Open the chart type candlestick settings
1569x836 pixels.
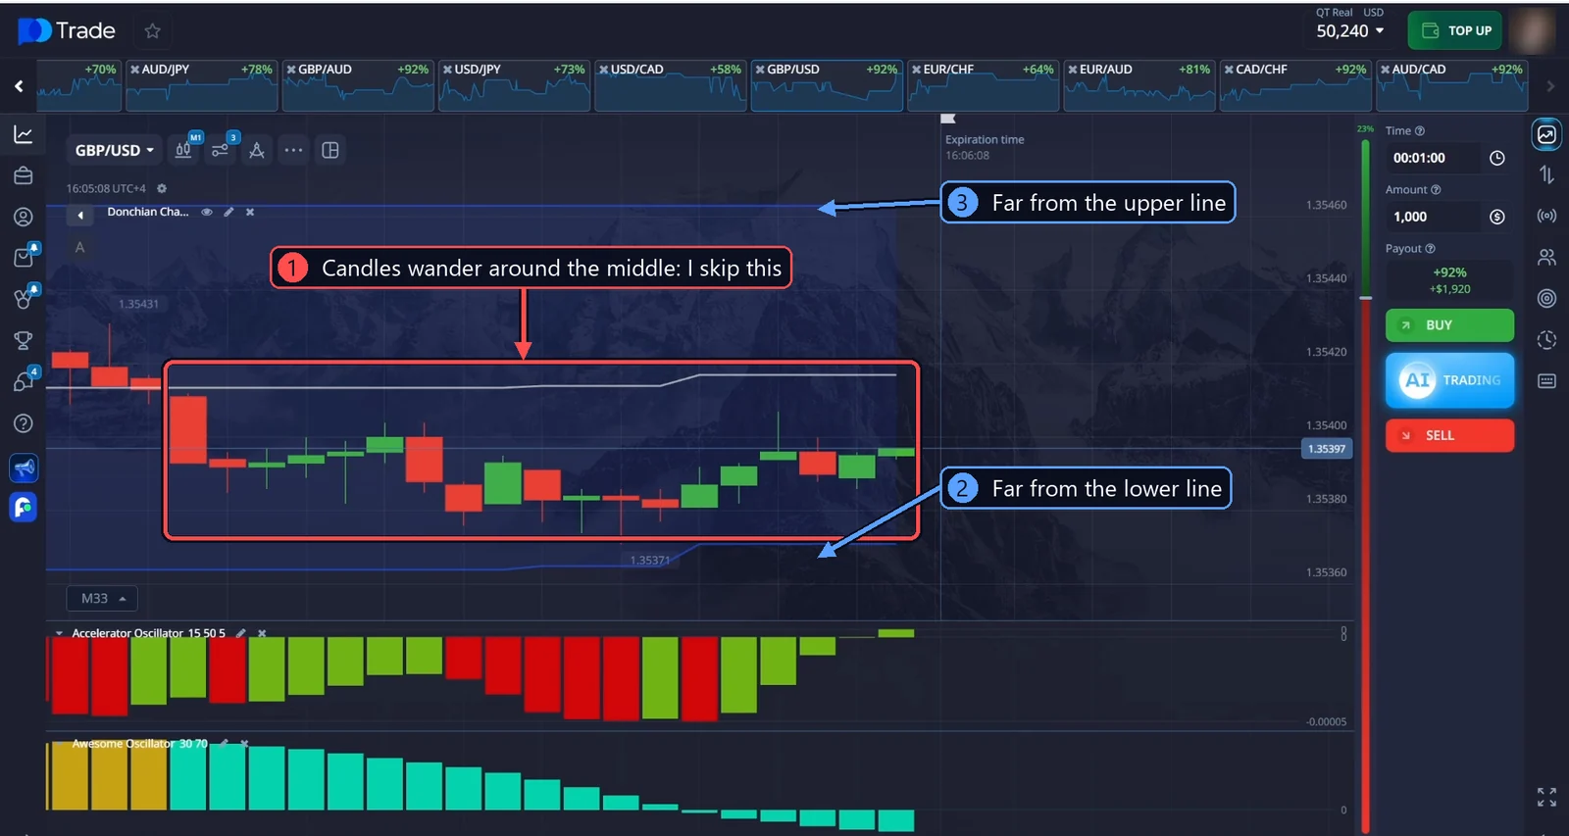pyautogui.click(x=183, y=150)
